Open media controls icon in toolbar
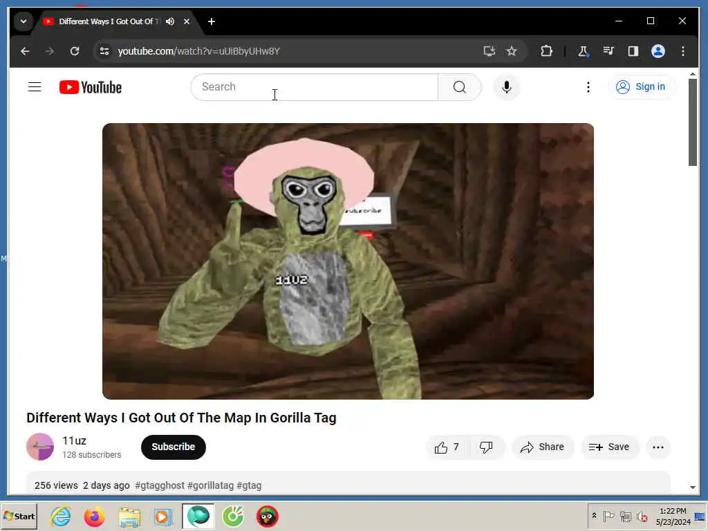The height and width of the screenshot is (531, 708). coord(608,51)
